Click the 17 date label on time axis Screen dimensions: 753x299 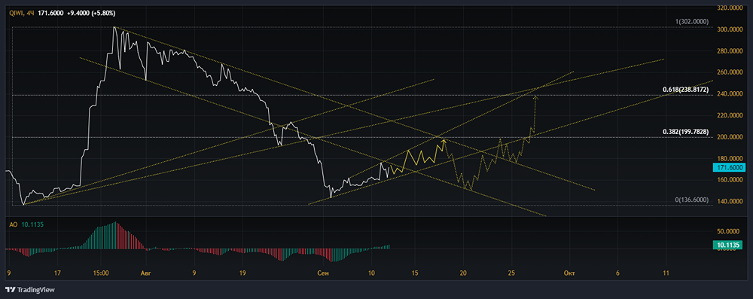tap(58, 273)
